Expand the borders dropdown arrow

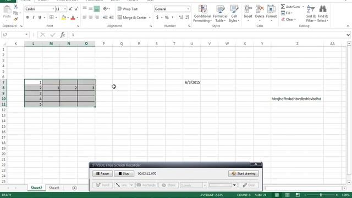(x=56, y=17)
